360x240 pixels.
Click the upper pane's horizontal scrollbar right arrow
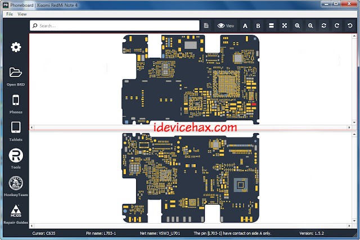click(349, 128)
